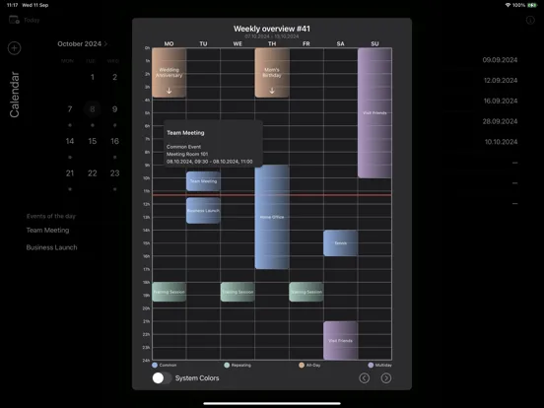Open Sunday's Visit Friends multiday block

374,112
